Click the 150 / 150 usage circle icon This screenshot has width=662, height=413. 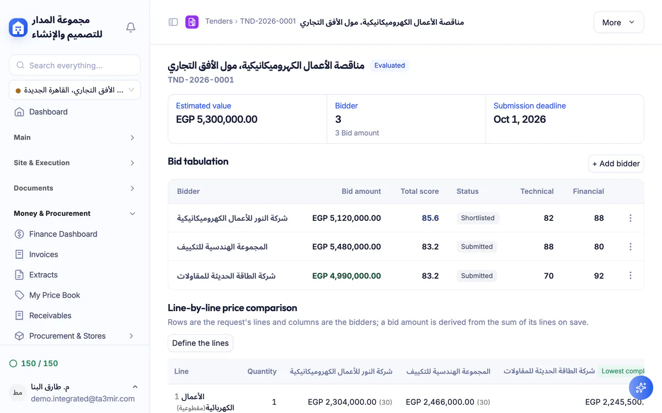click(x=13, y=363)
